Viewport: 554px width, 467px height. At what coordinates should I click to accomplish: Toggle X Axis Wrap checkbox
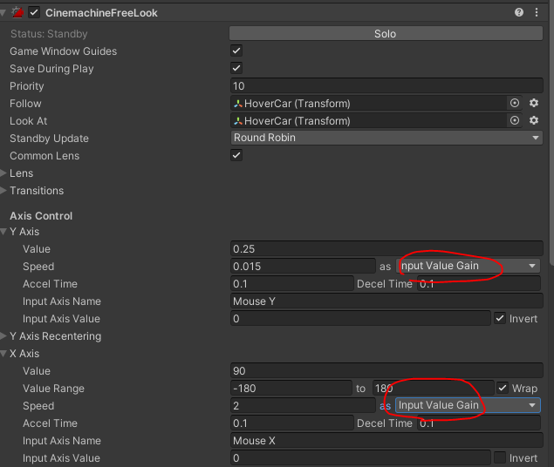click(502, 388)
